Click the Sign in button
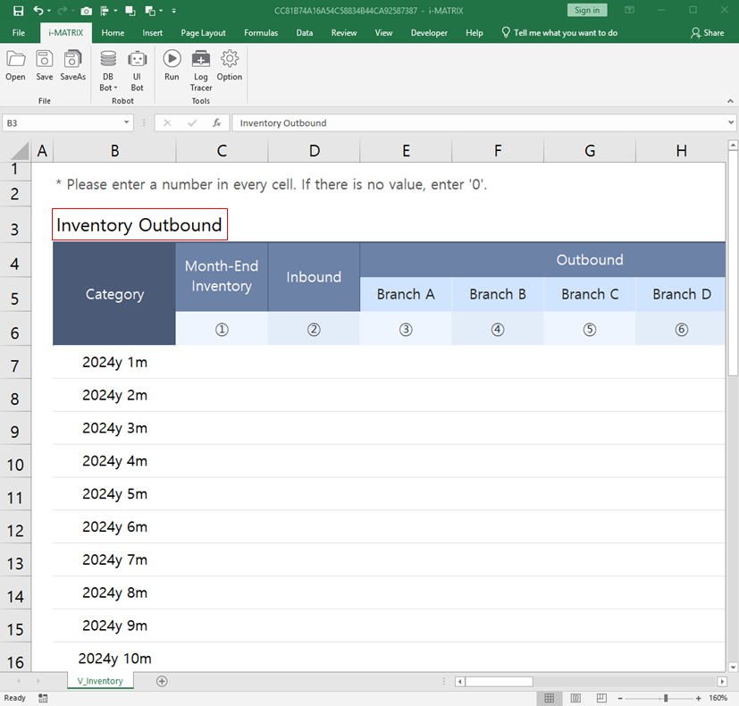The image size is (739, 706). coord(587,10)
